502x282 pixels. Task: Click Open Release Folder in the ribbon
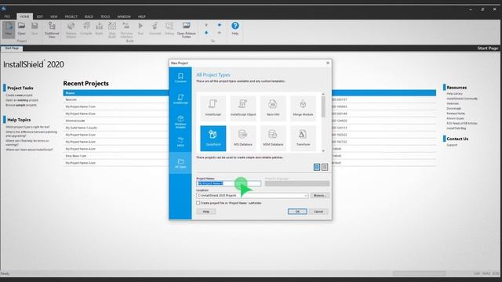(187, 30)
